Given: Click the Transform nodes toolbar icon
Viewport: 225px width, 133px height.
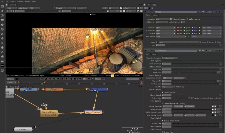Looking at the screenshot, I should [x=2, y=42].
